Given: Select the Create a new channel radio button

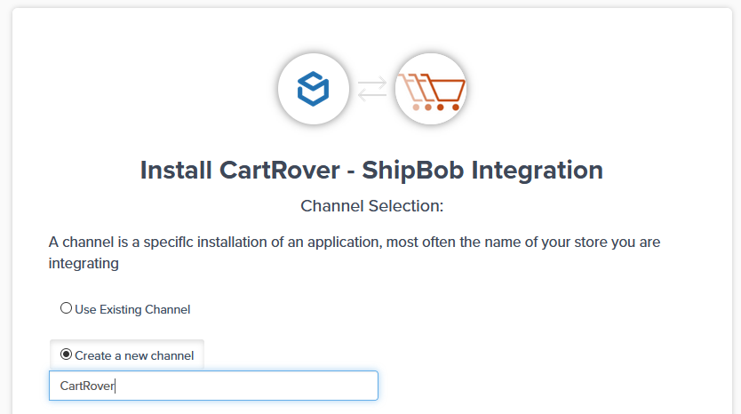Looking at the screenshot, I should point(66,354).
